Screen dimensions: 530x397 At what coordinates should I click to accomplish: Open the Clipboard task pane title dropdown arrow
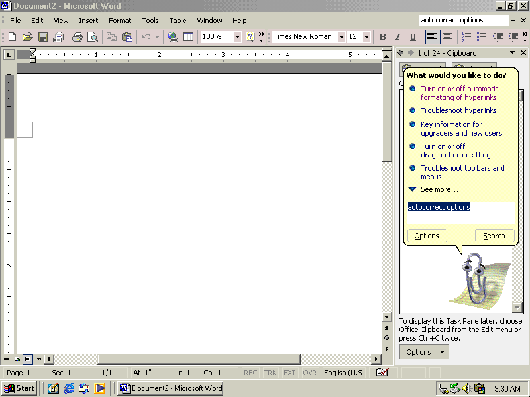pyautogui.click(x=512, y=52)
